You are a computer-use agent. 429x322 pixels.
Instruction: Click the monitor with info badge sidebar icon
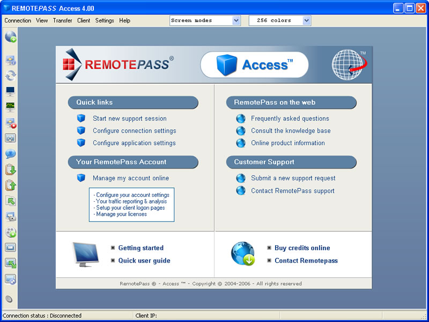click(10, 61)
